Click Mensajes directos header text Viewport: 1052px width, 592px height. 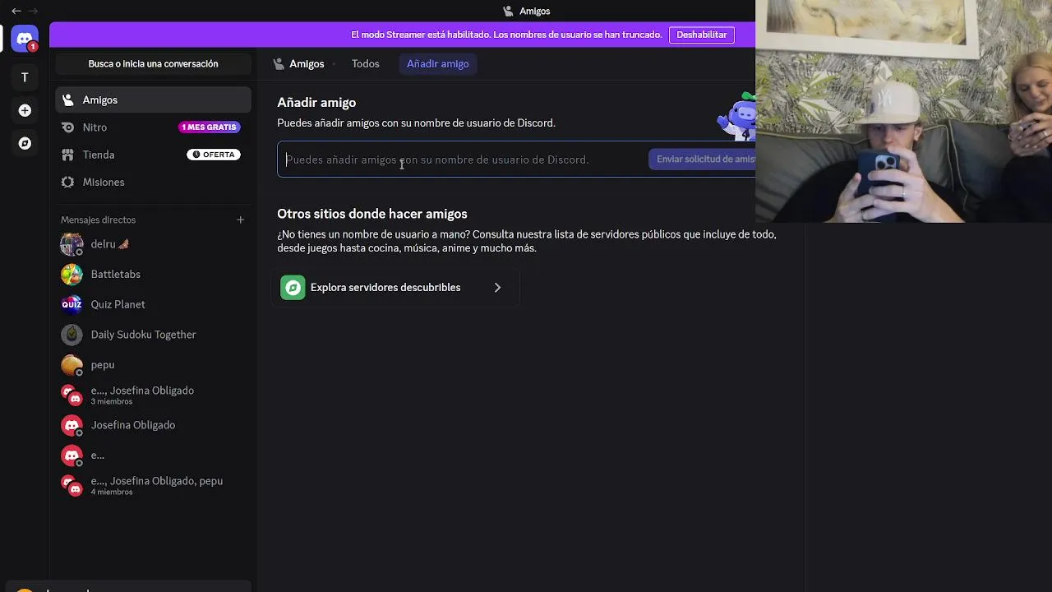[x=98, y=220]
